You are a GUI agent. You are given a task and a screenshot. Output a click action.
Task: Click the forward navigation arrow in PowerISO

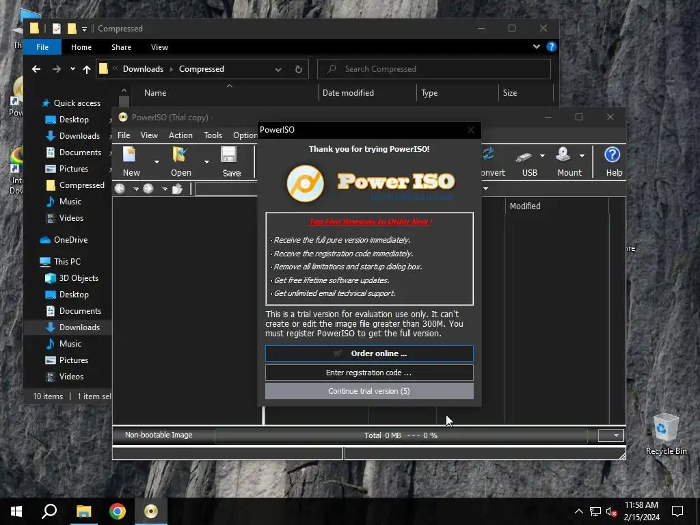click(x=148, y=189)
